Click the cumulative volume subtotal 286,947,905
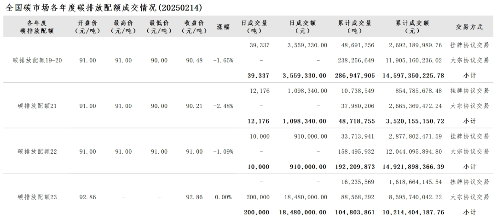 tap(355, 75)
